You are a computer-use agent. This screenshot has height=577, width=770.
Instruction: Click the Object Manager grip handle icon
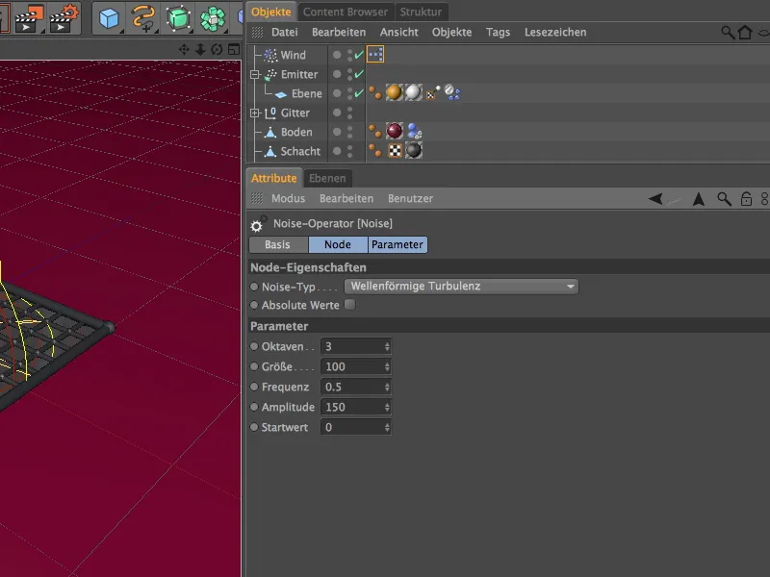point(257,33)
